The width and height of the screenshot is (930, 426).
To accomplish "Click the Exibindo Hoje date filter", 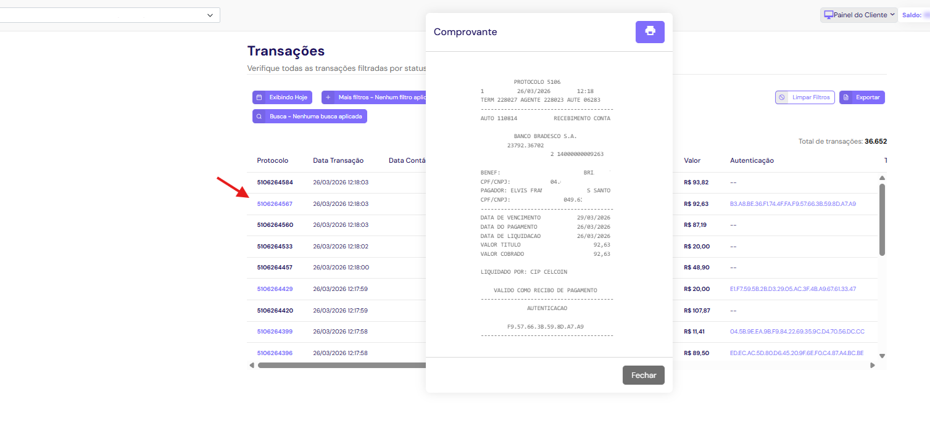I will (x=282, y=97).
